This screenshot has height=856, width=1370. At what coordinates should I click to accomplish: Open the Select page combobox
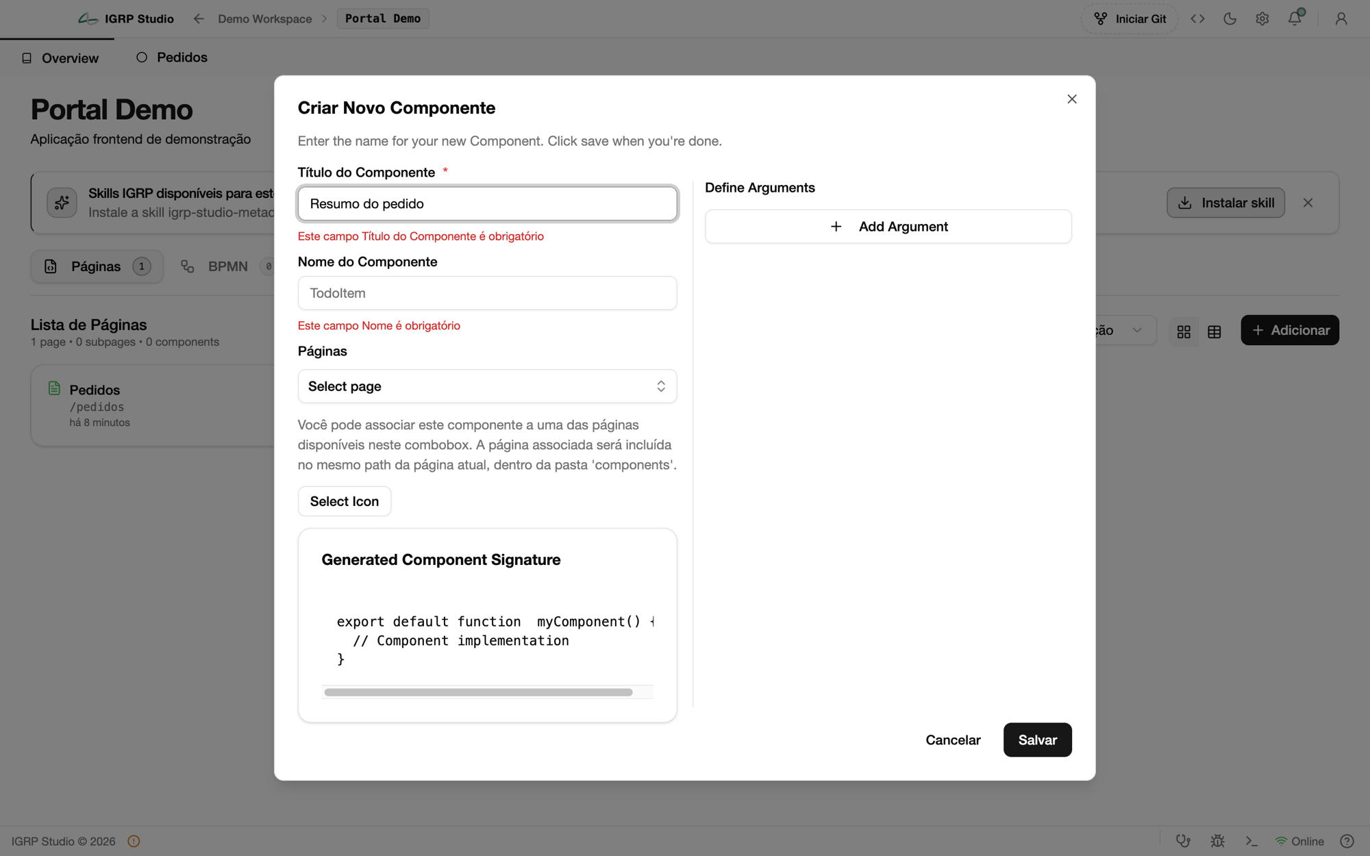tap(488, 386)
